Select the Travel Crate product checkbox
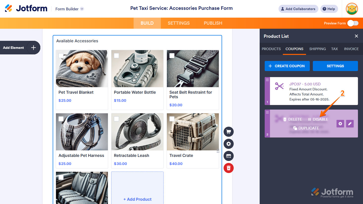 tap(172, 119)
